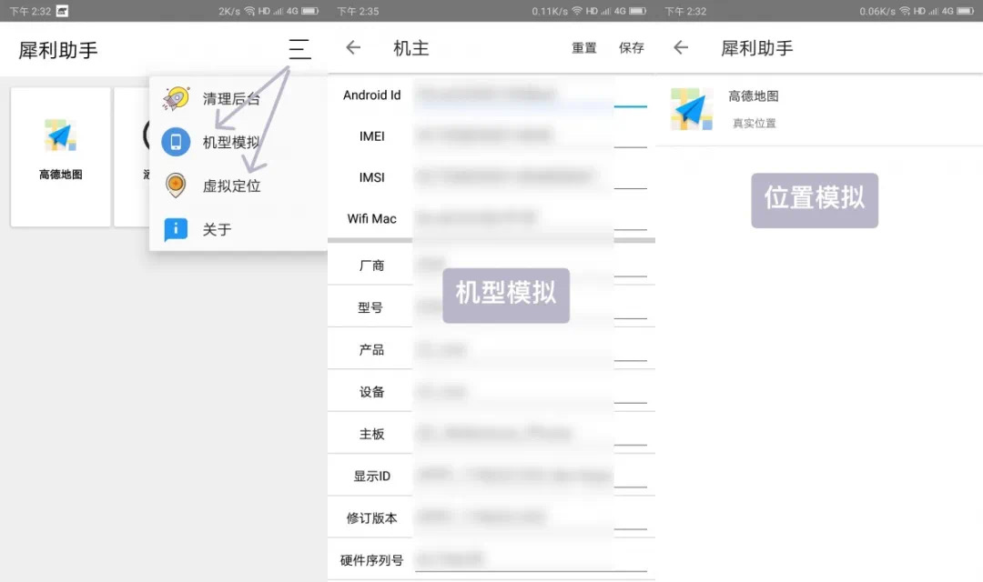Edit the IMEI field

[x=530, y=136]
